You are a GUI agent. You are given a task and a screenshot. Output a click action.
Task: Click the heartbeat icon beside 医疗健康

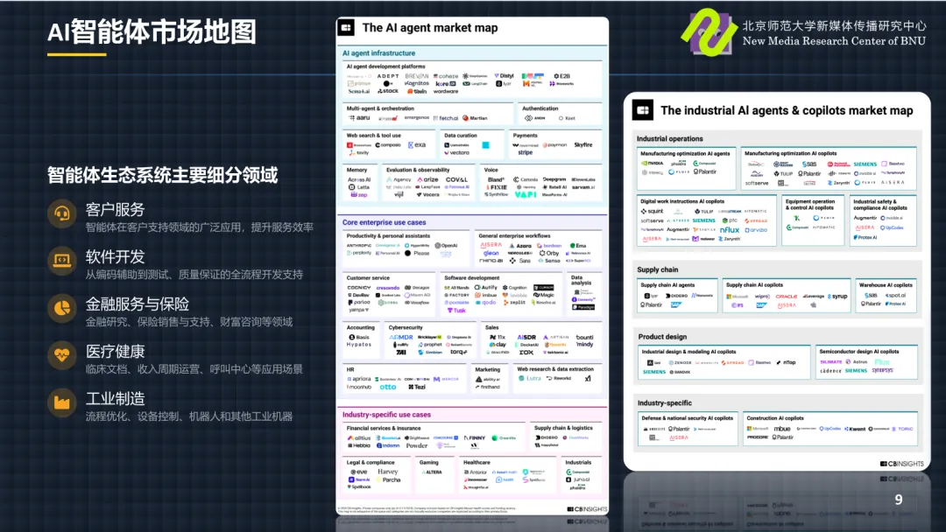point(61,355)
